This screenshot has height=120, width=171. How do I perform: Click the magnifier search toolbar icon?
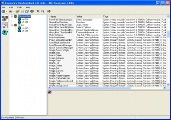pyautogui.click(x=43, y=11)
